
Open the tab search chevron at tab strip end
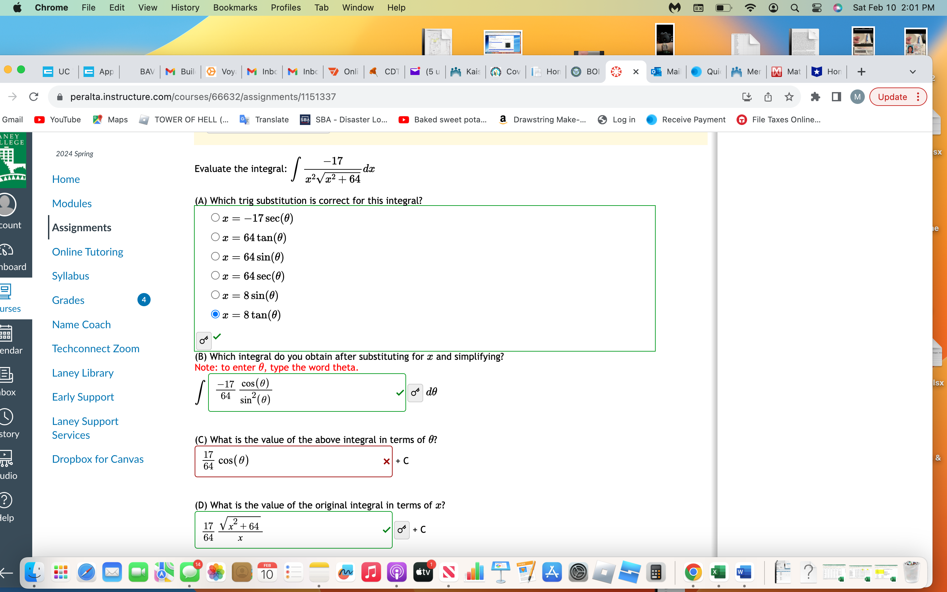click(912, 72)
